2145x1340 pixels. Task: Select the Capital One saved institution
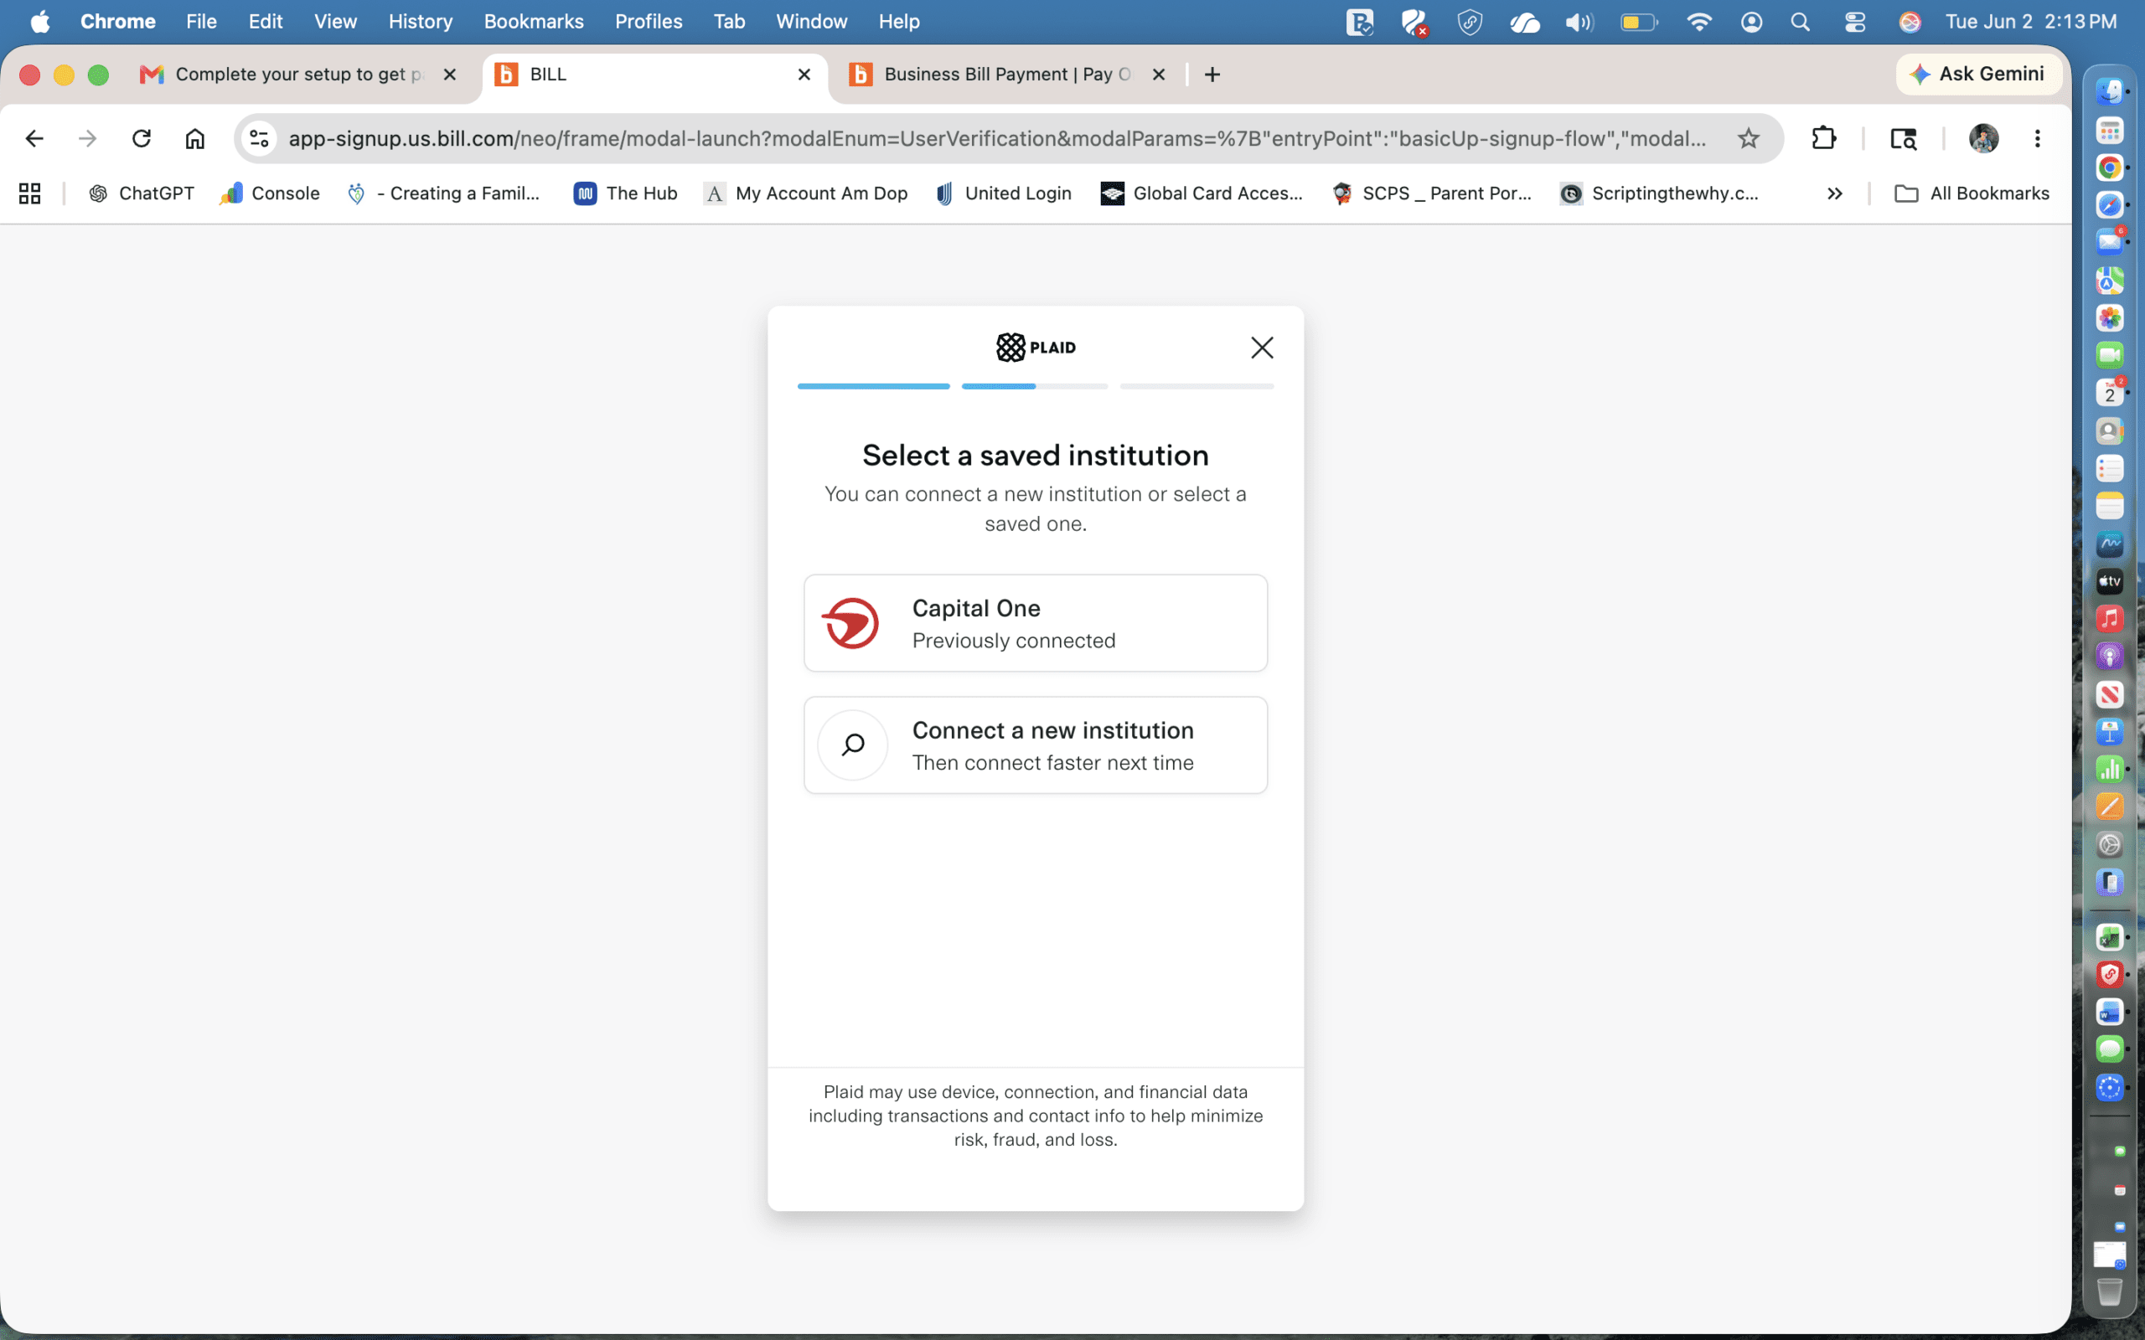[x=1036, y=623]
